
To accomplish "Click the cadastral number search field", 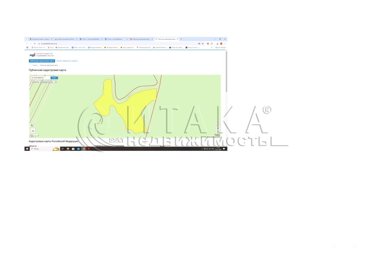I will (41, 78).
